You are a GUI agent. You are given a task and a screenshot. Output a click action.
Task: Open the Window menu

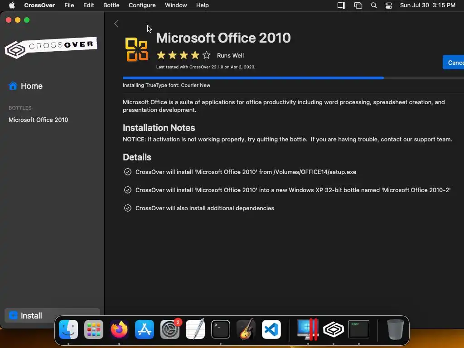pyautogui.click(x=176, y=5)
